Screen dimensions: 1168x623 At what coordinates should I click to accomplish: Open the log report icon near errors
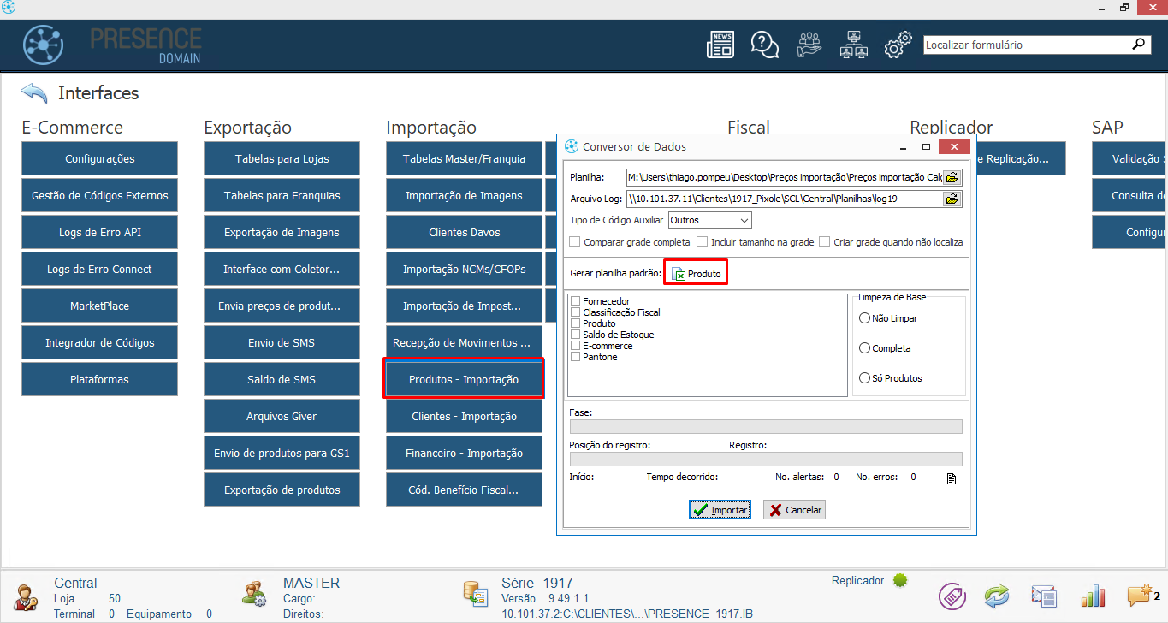pos(951,478)
